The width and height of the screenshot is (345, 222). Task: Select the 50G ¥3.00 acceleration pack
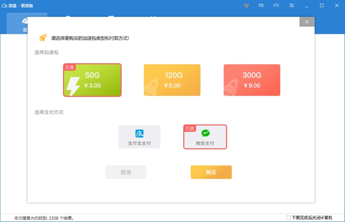click(x=92, y=80)
